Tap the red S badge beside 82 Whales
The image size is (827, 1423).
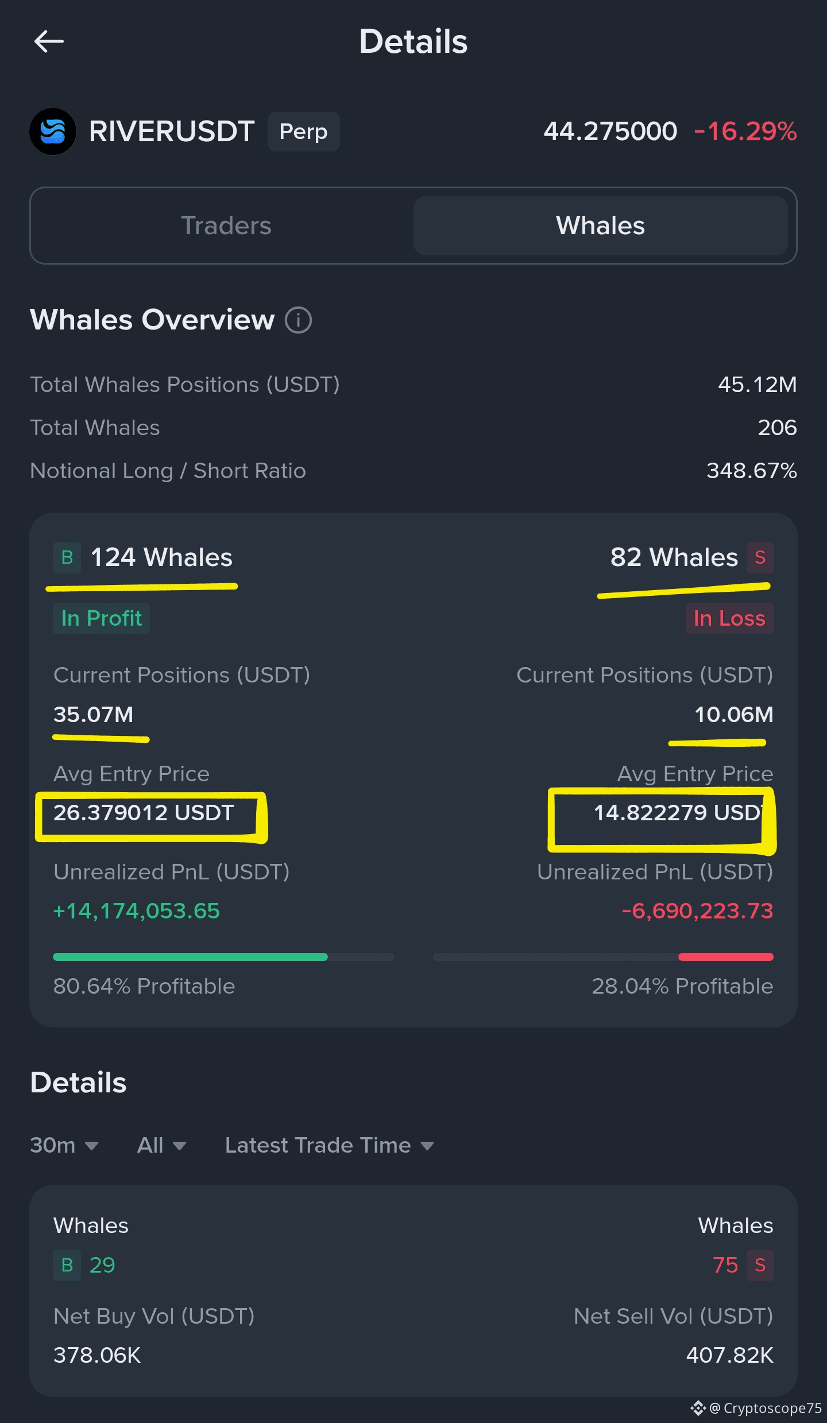point(760,557)
